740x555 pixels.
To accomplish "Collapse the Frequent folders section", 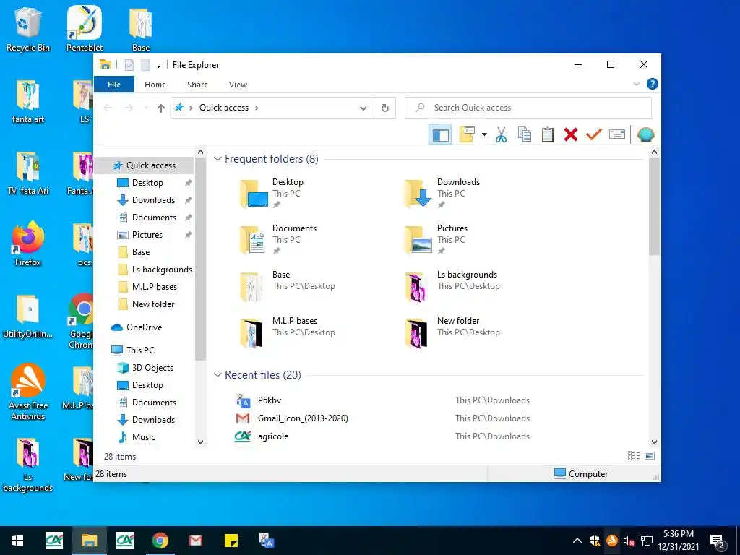I will click(x=218, y=159).
